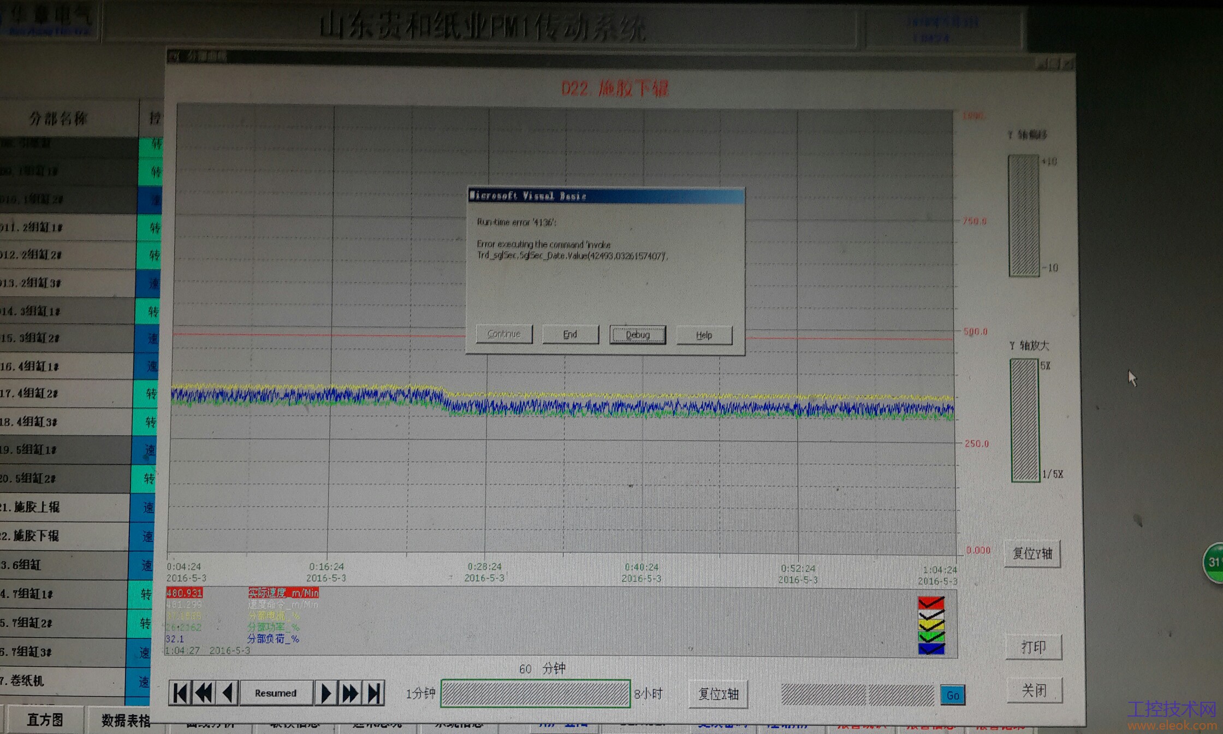
Task: Click the disabled Continue button in the error dialog
Action: [504, 334]
